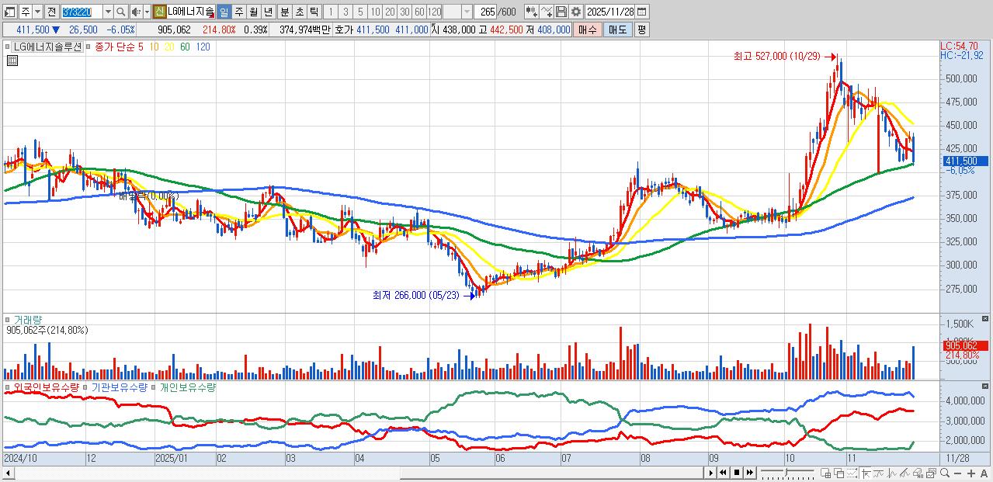Click the small grid icon under chart title

click(12, 61)
